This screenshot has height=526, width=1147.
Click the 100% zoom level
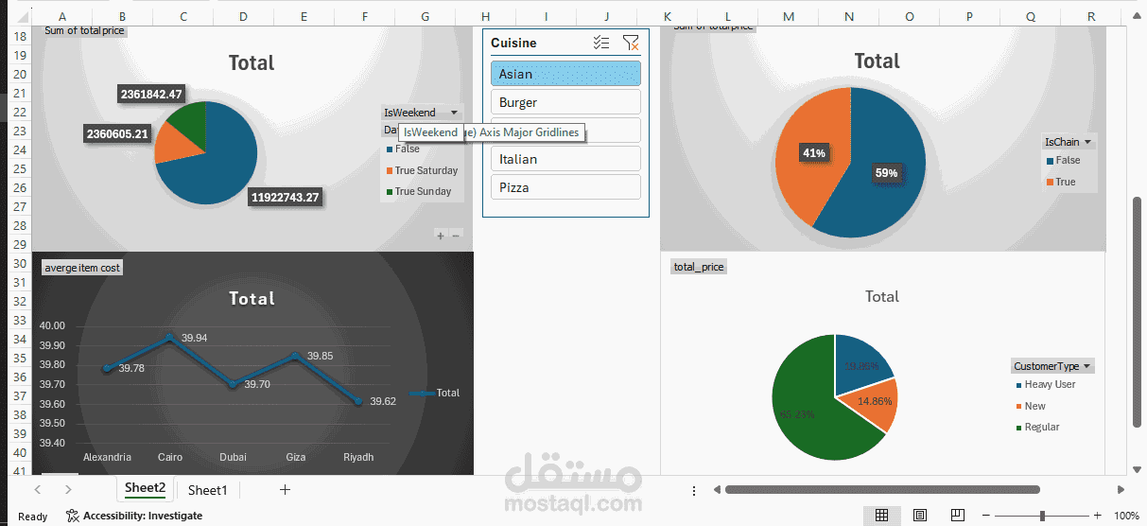pos(1126,516)
